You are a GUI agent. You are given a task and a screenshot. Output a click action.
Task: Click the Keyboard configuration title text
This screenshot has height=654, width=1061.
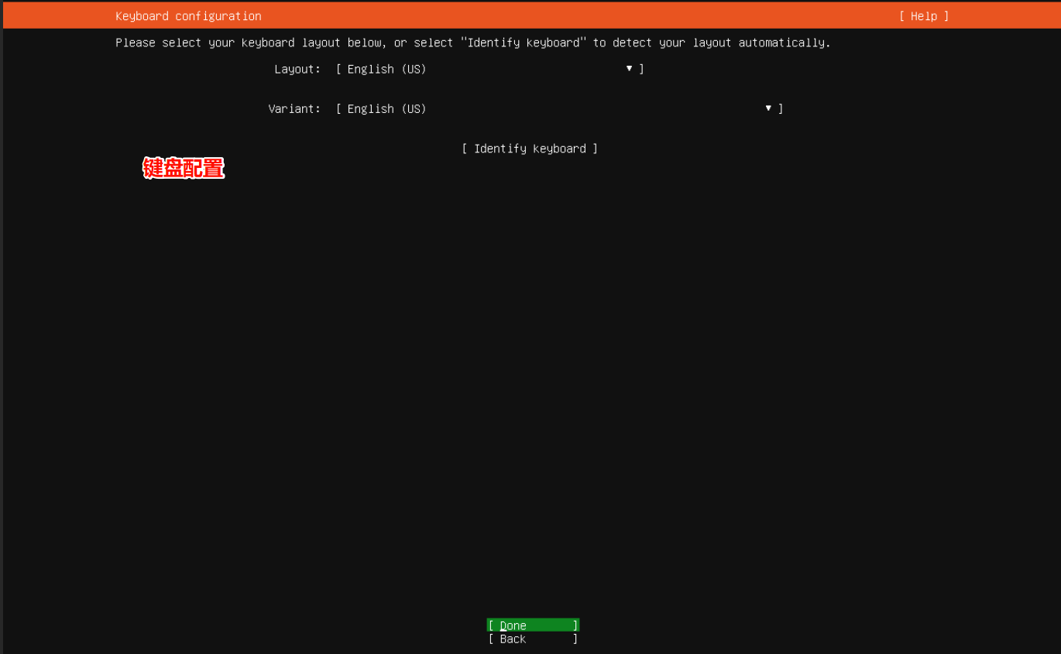pyautogui.click(x=188, y=16)
